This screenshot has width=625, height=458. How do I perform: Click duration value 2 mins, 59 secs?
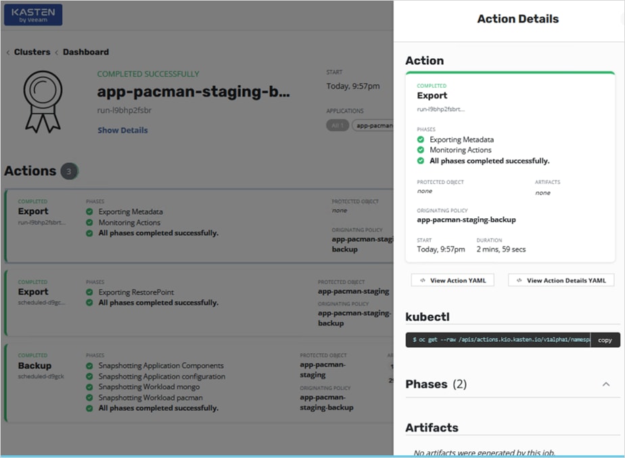tap(501, 249)
